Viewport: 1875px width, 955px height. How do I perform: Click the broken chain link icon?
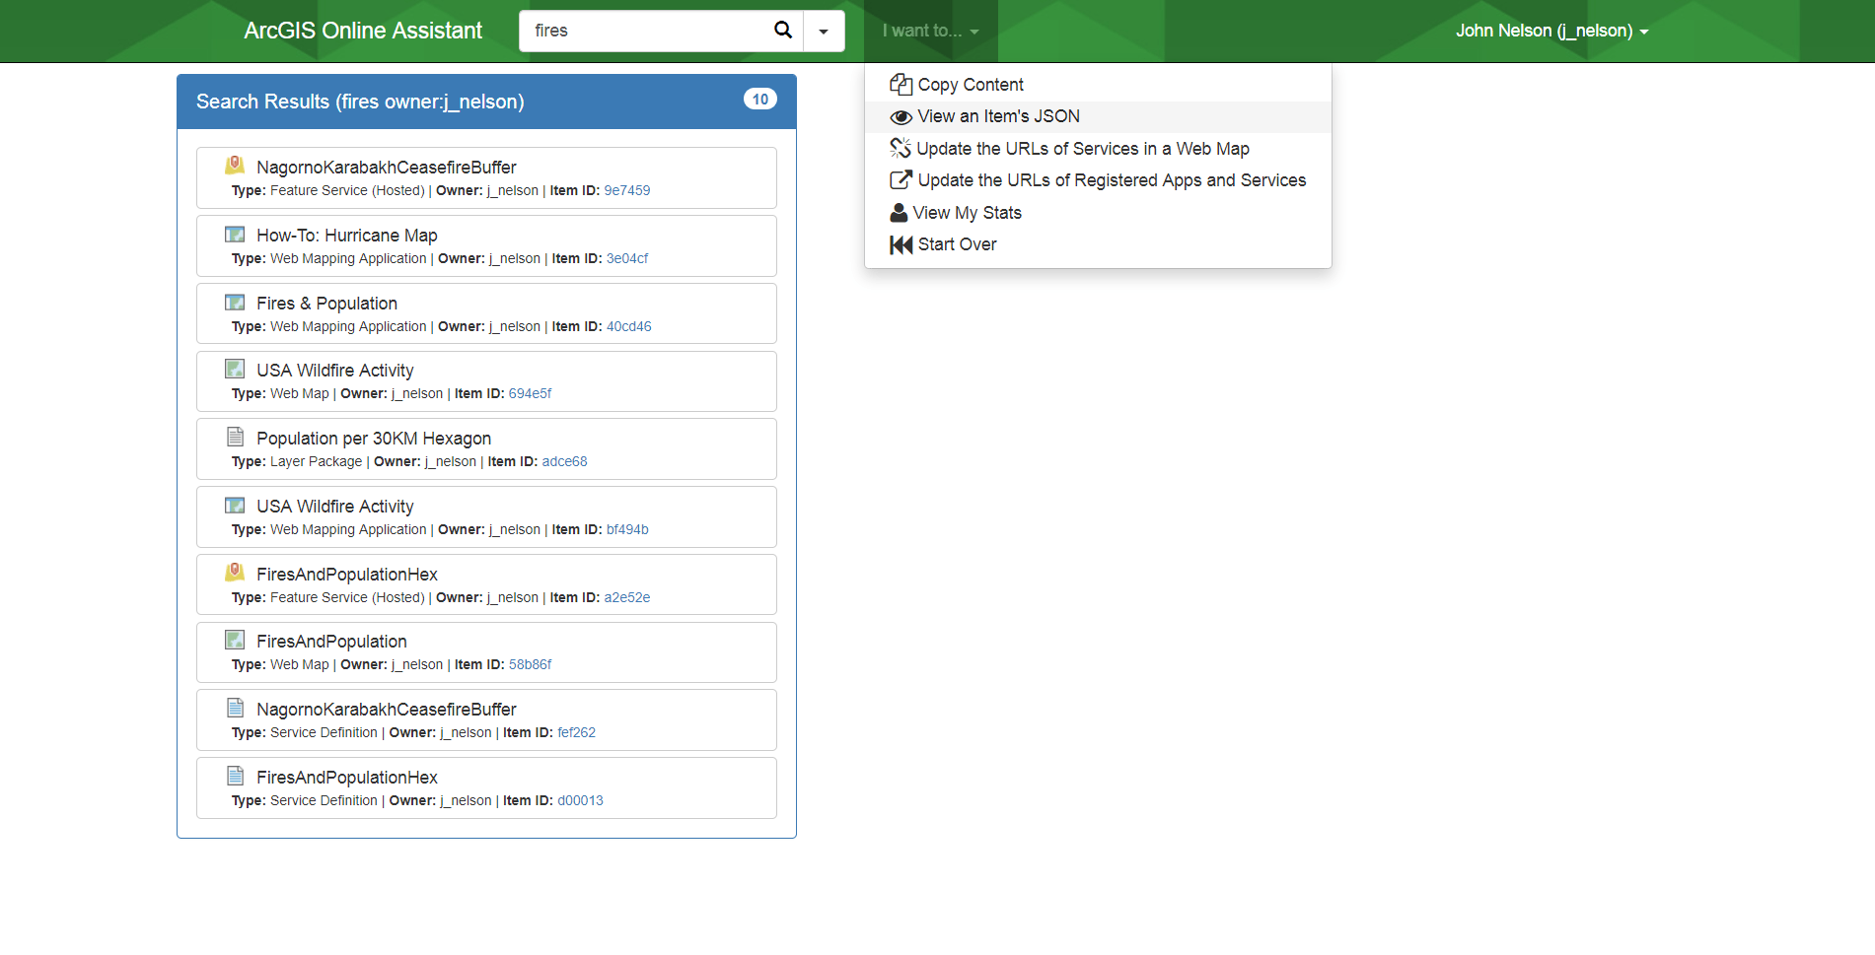pos(901,148)
